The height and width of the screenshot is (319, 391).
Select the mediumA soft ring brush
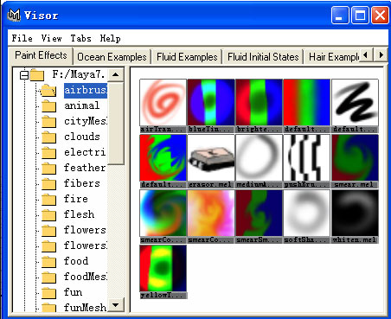pos(259,158)
